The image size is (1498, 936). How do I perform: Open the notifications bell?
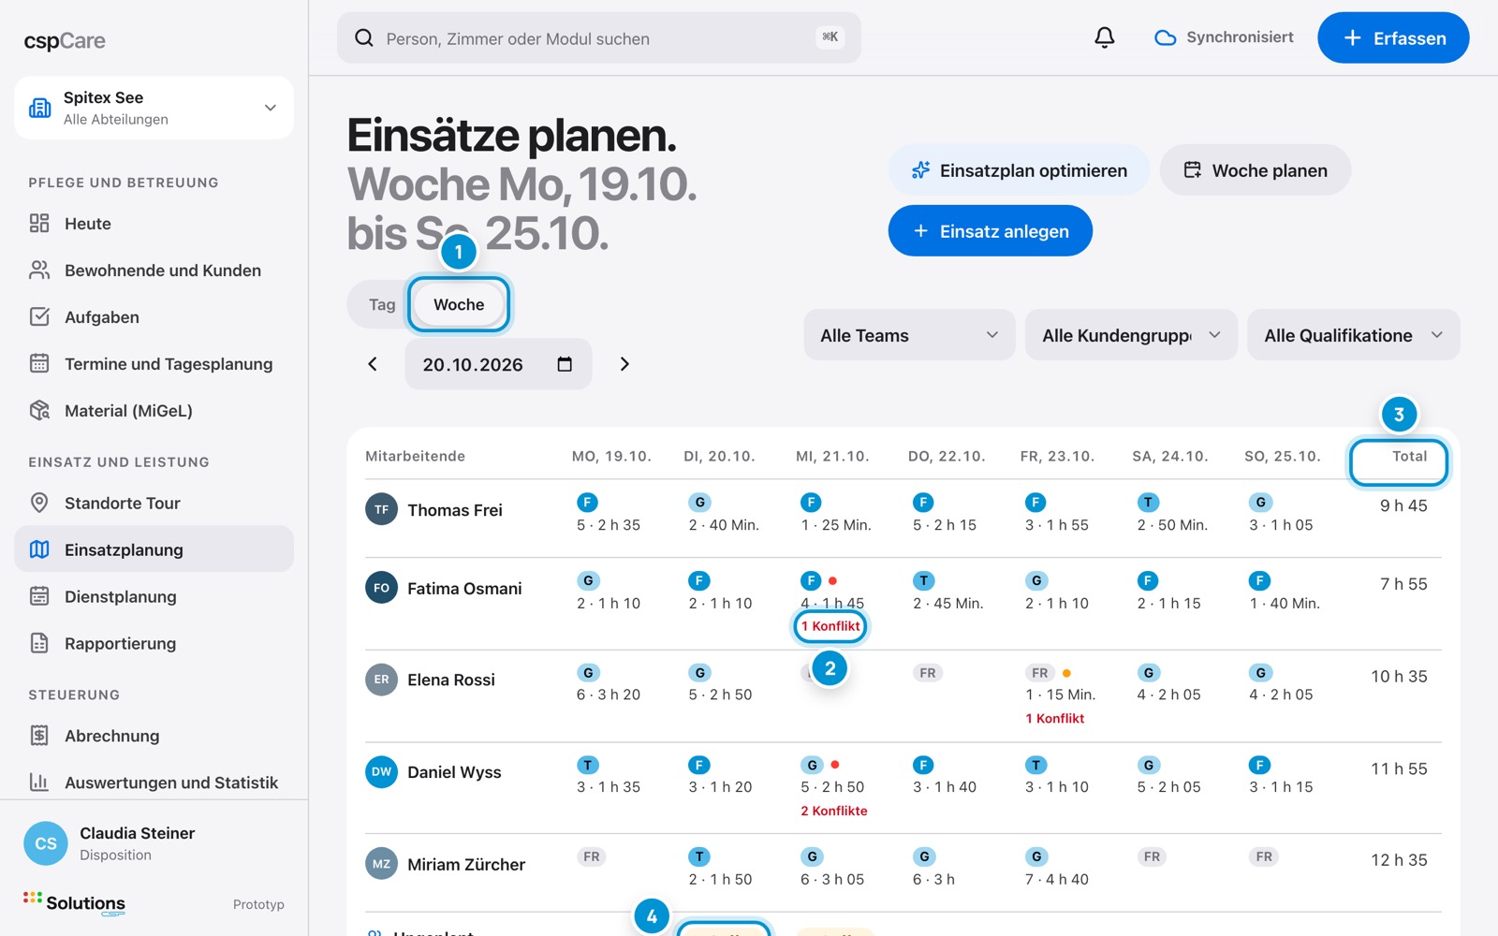(1105, 37)
